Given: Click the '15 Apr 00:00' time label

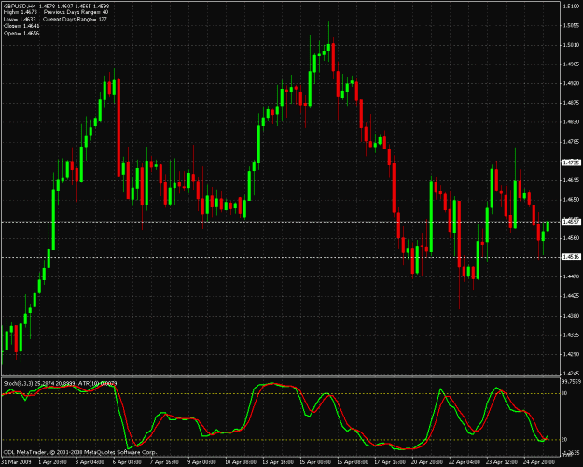Looking at the screenshot, I should [315, 462].
